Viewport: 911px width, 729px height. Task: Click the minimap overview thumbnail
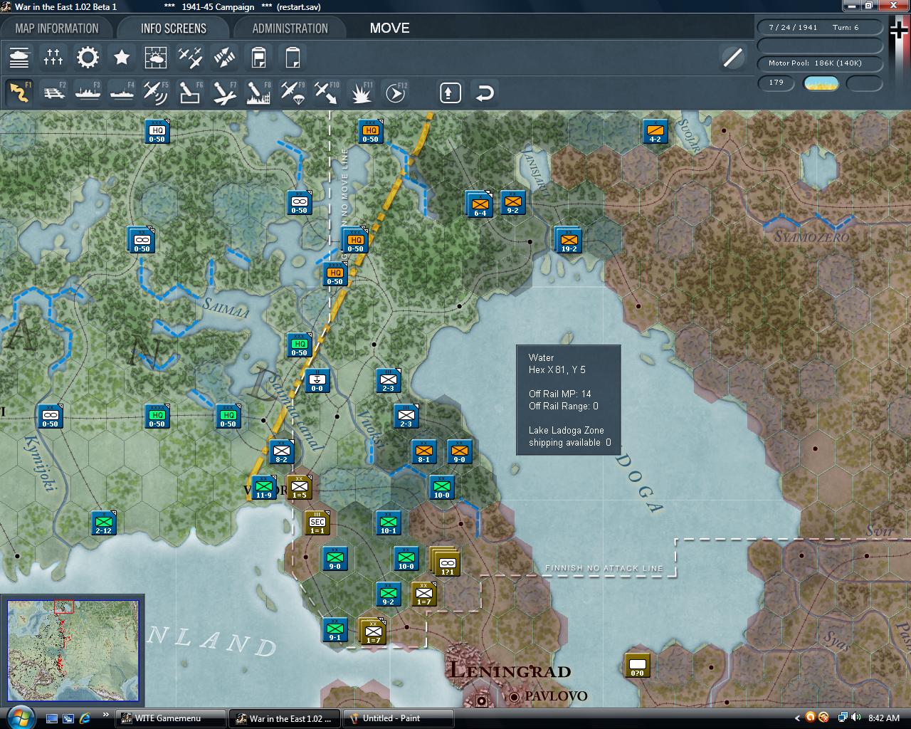[73, 651]
